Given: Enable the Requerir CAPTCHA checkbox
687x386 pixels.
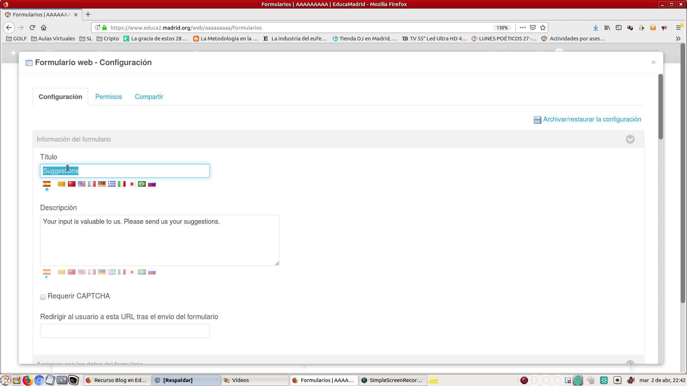Looking at the screenshot, I should coord(43,297).
